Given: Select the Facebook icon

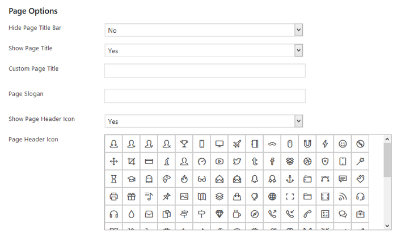Looking at the screenshot, I should coord(272,161).
